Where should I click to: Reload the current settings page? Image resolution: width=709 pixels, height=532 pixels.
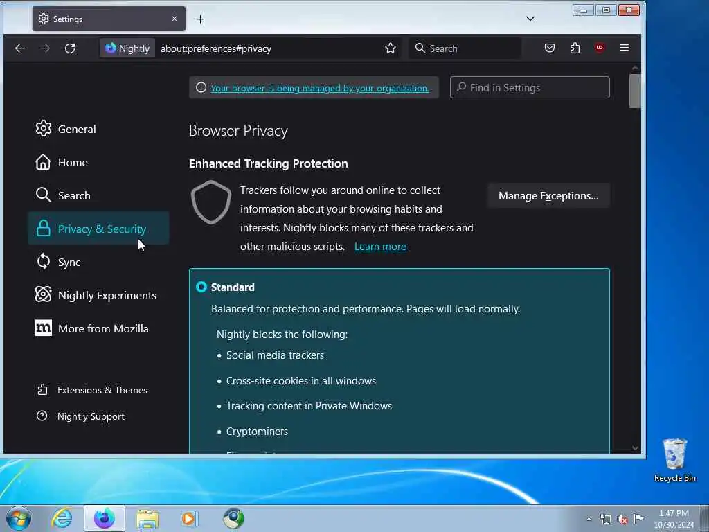[70, 48]
